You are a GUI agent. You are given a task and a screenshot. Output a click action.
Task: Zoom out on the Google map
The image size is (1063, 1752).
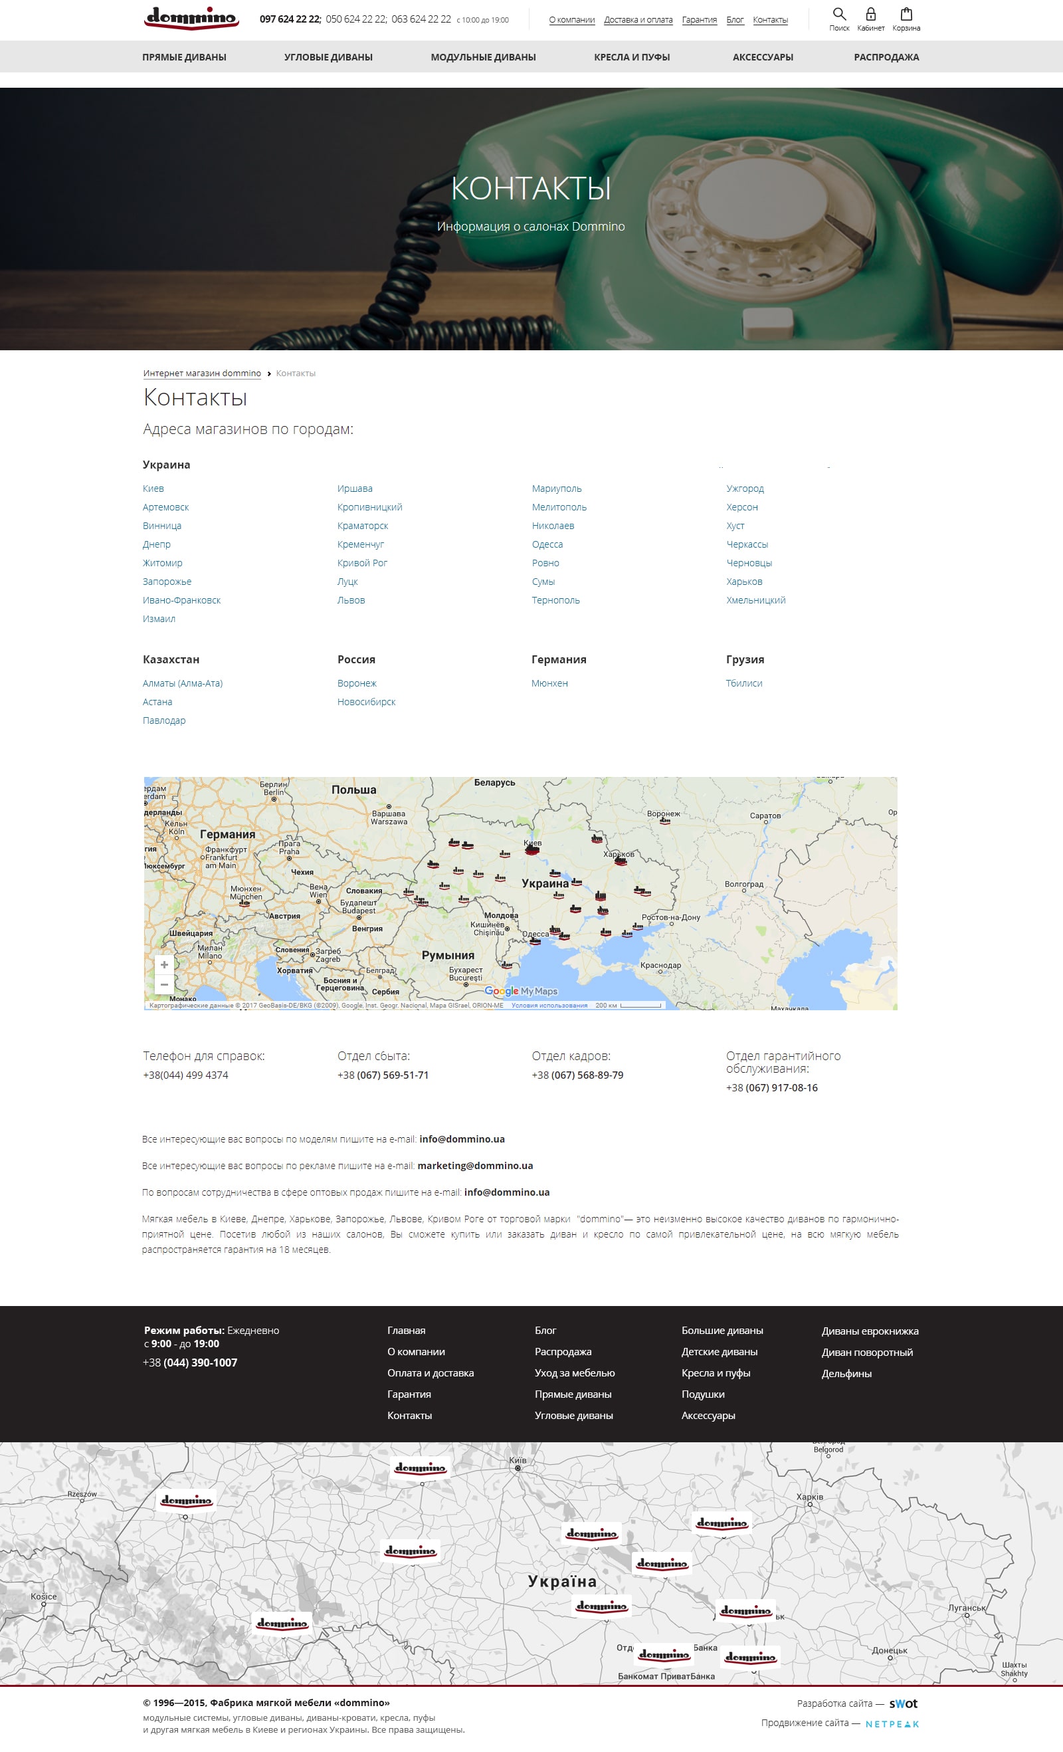point(164,985)
